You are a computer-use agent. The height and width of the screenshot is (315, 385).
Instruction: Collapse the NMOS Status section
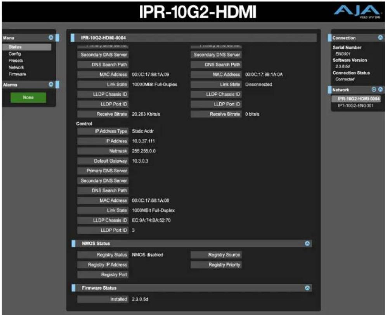pos(307,243)
